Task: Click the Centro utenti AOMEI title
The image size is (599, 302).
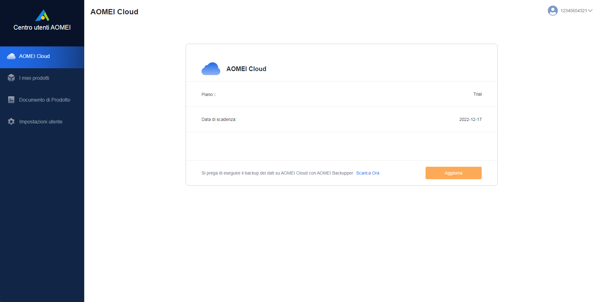Action: [x=42, y=27]
